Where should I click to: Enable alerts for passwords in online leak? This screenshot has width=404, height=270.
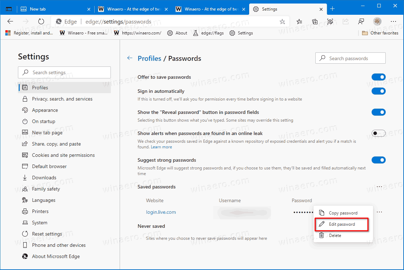click(x=379, y=133)
